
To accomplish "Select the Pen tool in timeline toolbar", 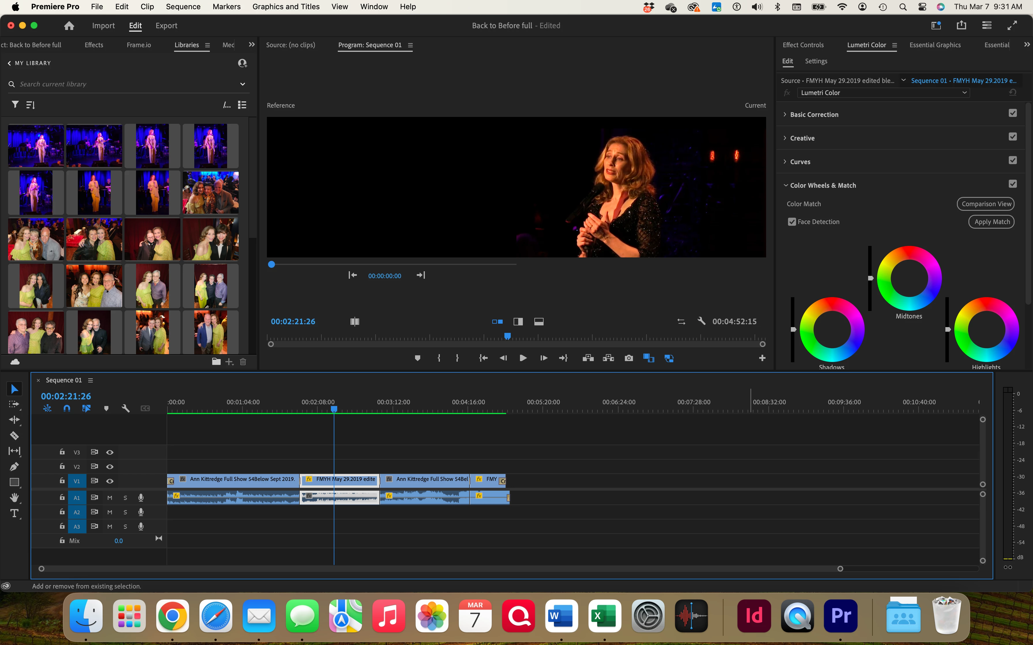I will [x=14, y=466].
